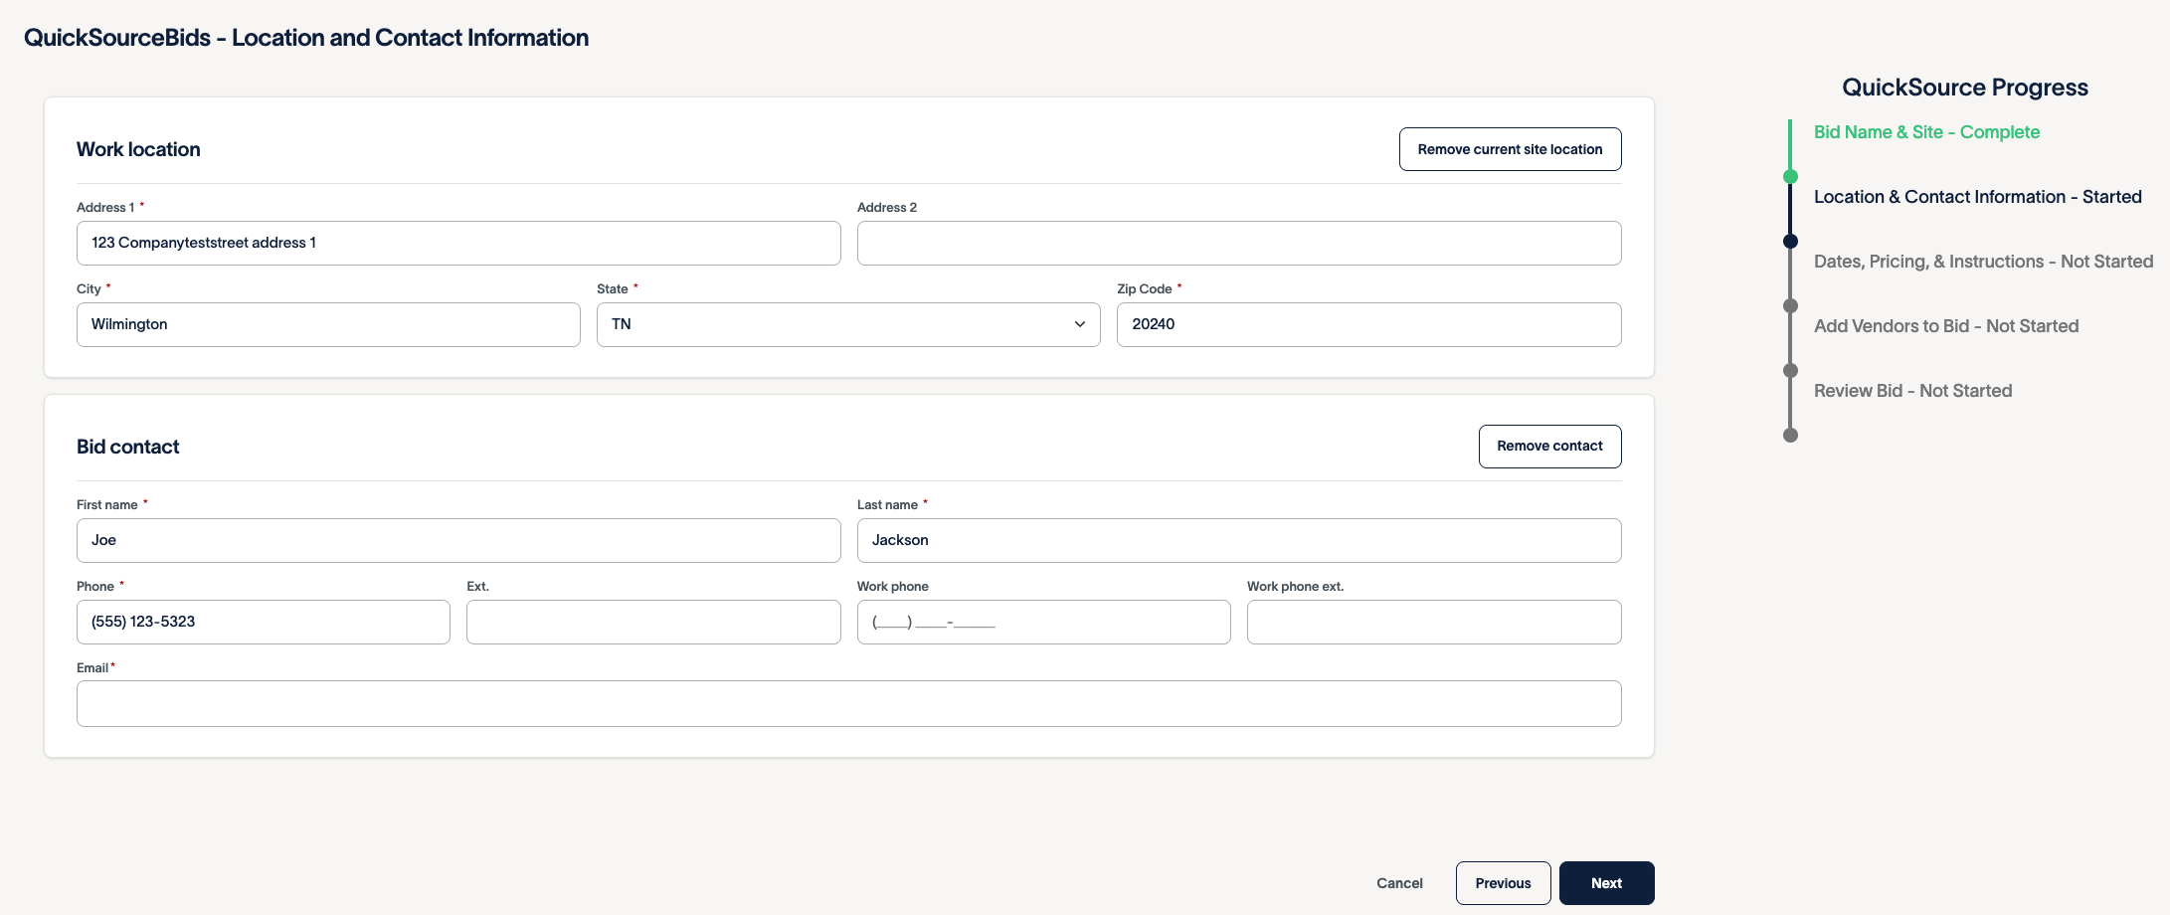Select the Zip Code field with 20240

point(1368,324)
